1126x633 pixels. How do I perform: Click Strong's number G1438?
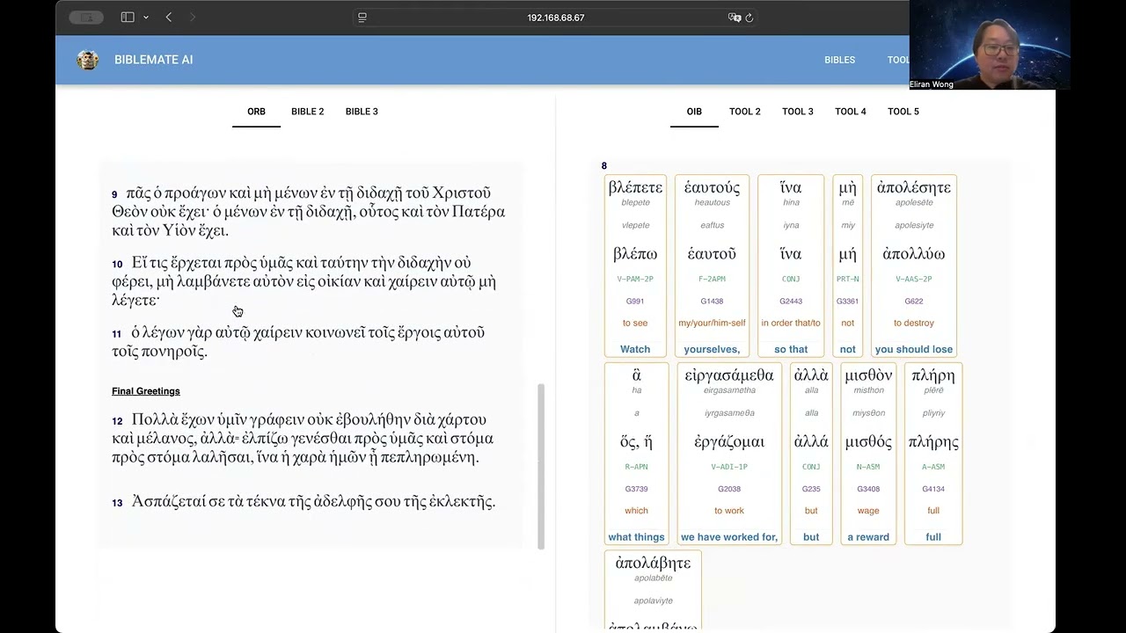tap(712, 302)
